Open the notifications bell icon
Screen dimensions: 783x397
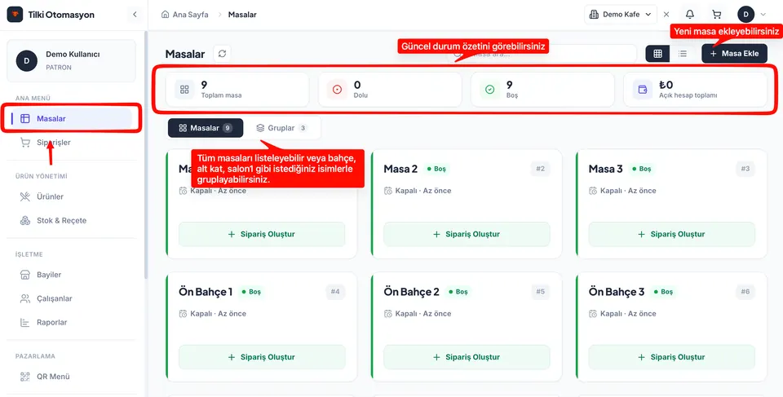690,15
